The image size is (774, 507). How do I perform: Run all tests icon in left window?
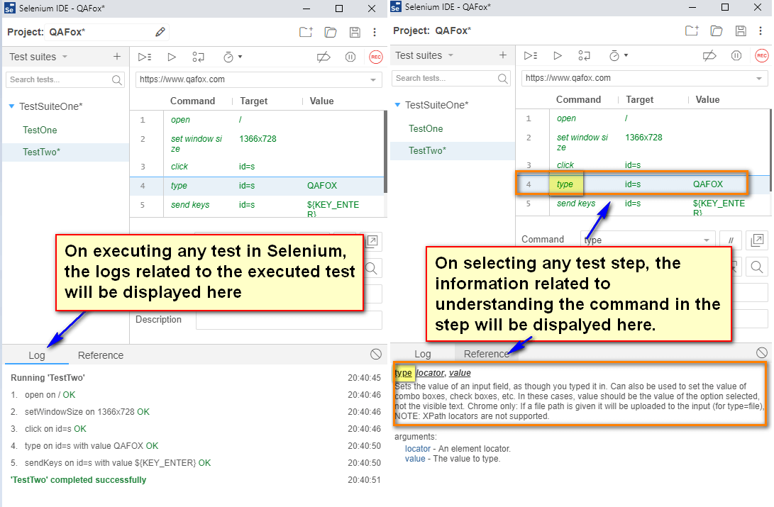(145, 57)
